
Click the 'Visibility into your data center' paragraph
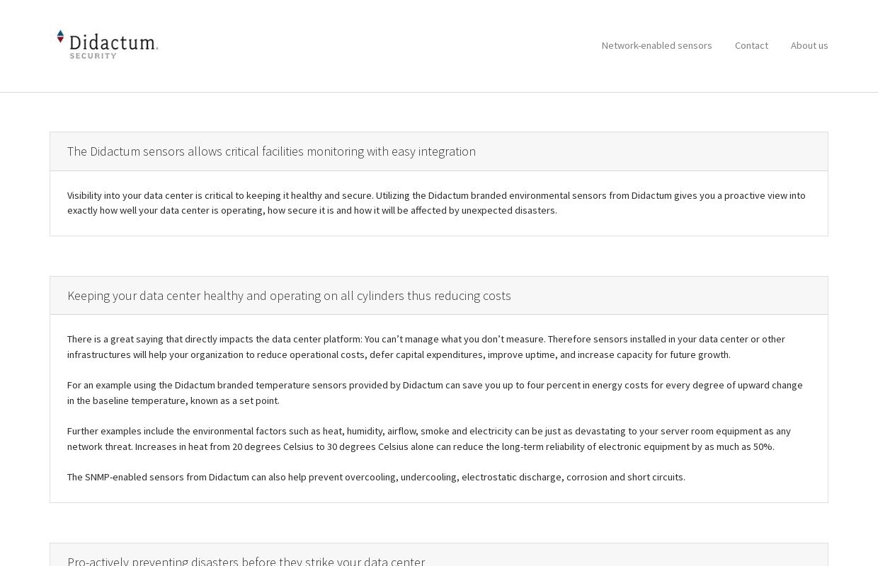[x=436, y=203]
